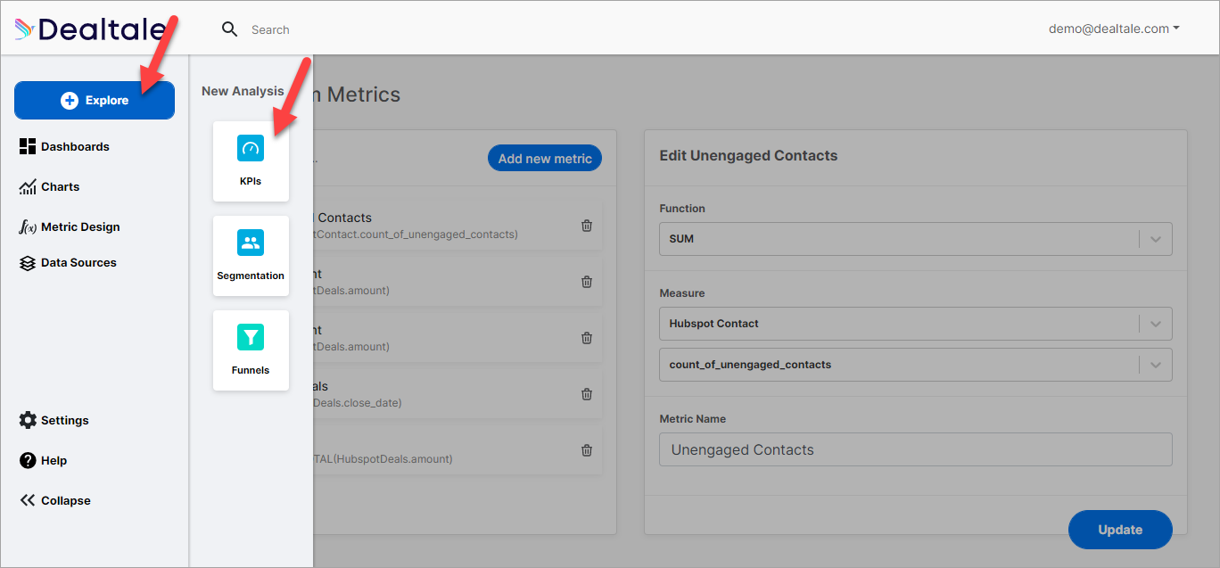Viewport: 1220px width, 568px height.
Task: Select the Funnels filter icon
Action: [x=251, y=338]
